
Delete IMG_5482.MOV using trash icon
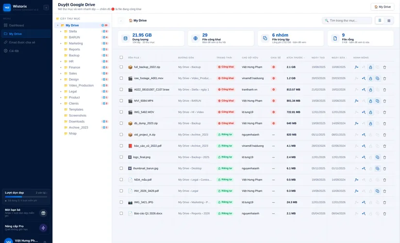[x=384, y=112]
